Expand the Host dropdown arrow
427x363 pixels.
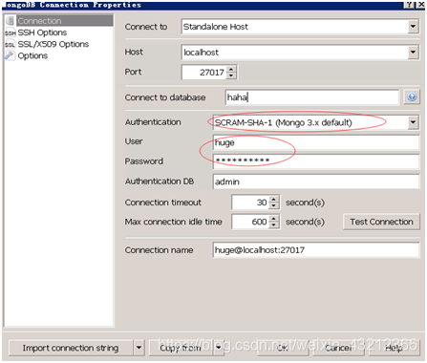tap(413, 53)
